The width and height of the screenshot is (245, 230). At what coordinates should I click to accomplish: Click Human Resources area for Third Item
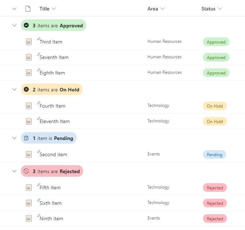click(x=164, y=41)
